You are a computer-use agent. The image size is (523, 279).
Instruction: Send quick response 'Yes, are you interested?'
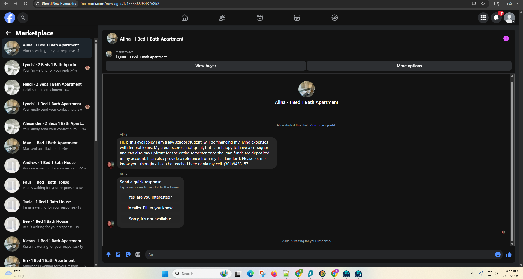click(150, 197)
